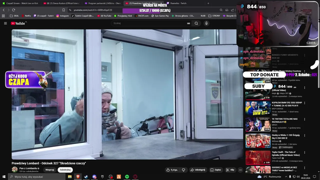Click the Udostępnij share button

(x=198, y=170)
